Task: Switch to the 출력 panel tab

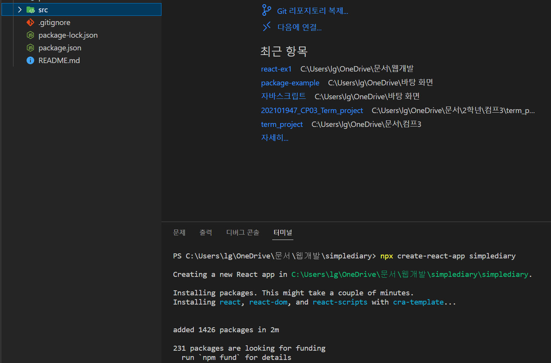Action: [206, 232]
